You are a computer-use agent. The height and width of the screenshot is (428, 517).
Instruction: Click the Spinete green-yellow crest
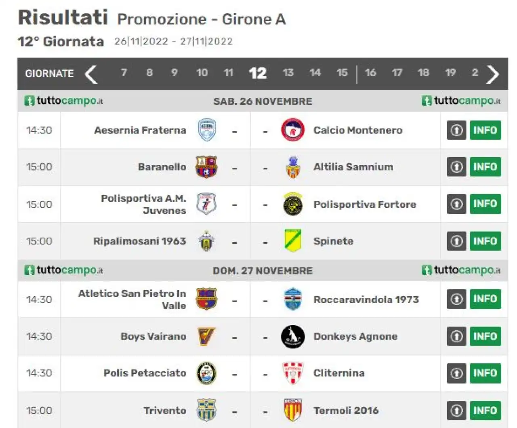pyautogui.click(x=293, y=241)
